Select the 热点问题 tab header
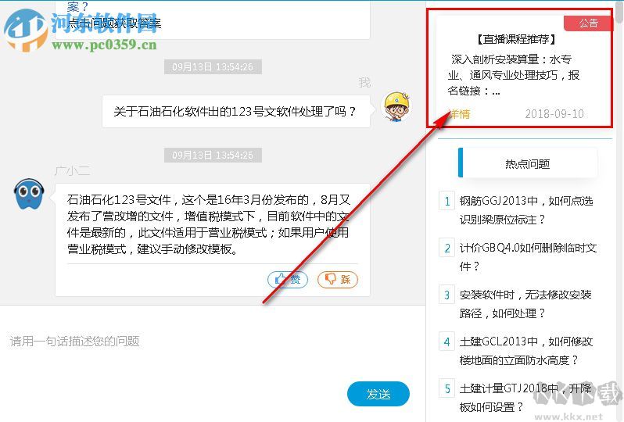Image resolution: width=624 pixels, height=422 pixels. coord(528,163)
